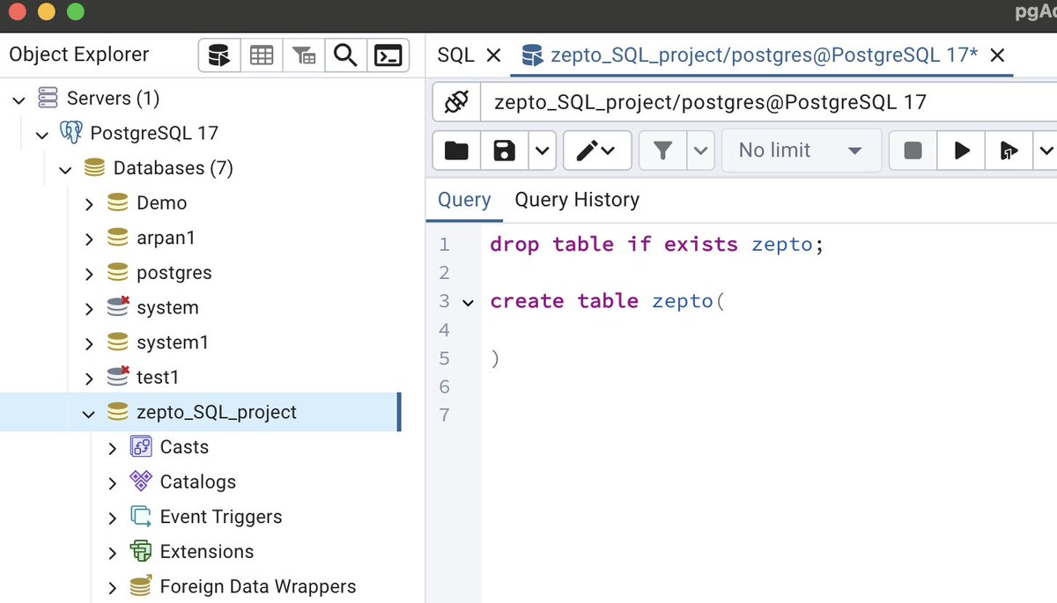Collapse the zepto_SQL_project database node

click(89, 413)
